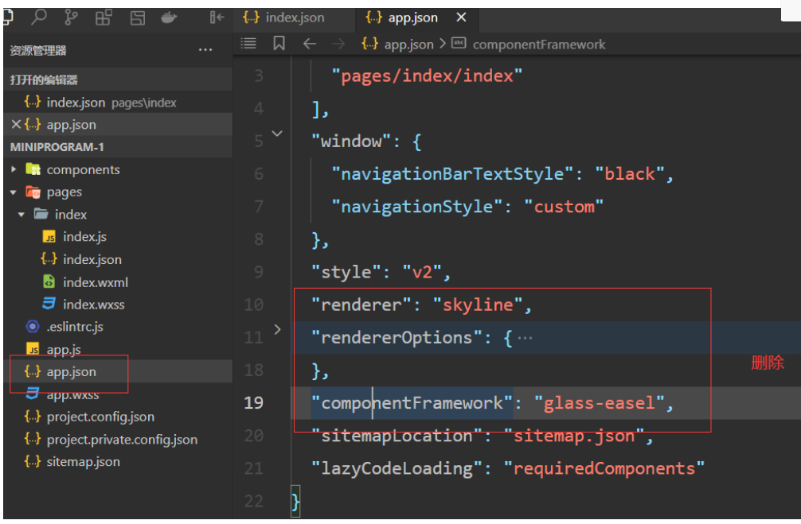The width and height of the screenshot is (801, 524).
Task: Click line number 10 in gutter
Action: [253, 305]
